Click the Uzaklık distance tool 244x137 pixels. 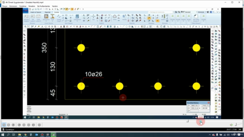tap(163, 18)
